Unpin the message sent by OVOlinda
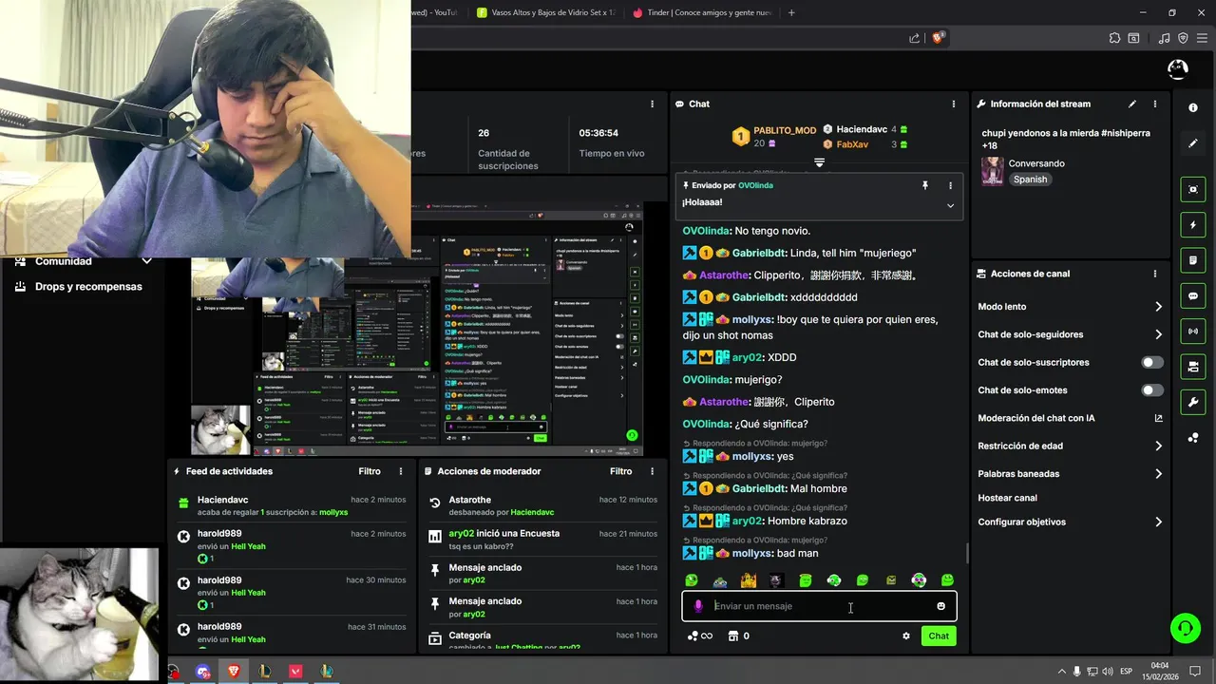Image resolution: width=1216 pixels, height=684 pixels. (x=925, y=185)
